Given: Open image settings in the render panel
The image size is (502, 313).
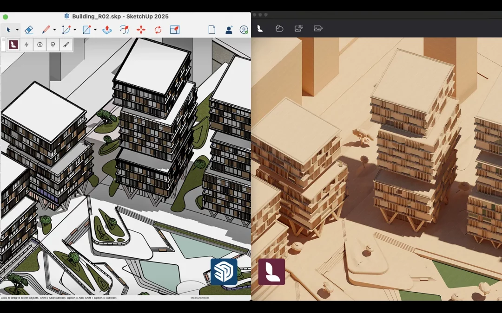Looking at the screenshot, I should coord(298,28).
